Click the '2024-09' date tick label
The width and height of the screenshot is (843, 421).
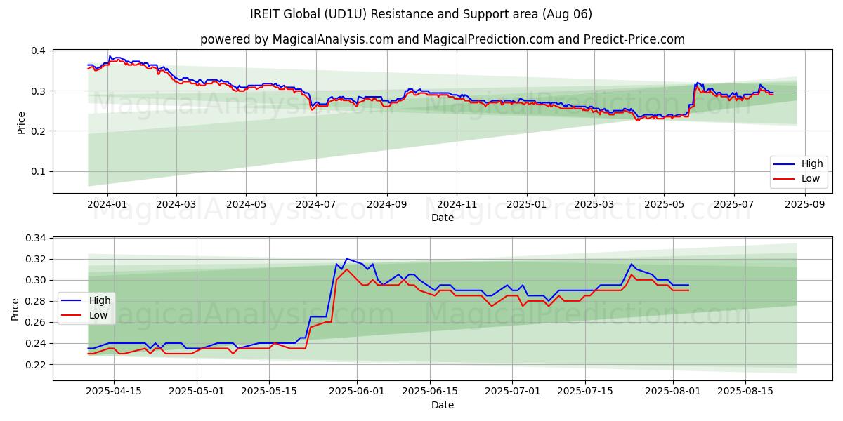tap(387, 204)
